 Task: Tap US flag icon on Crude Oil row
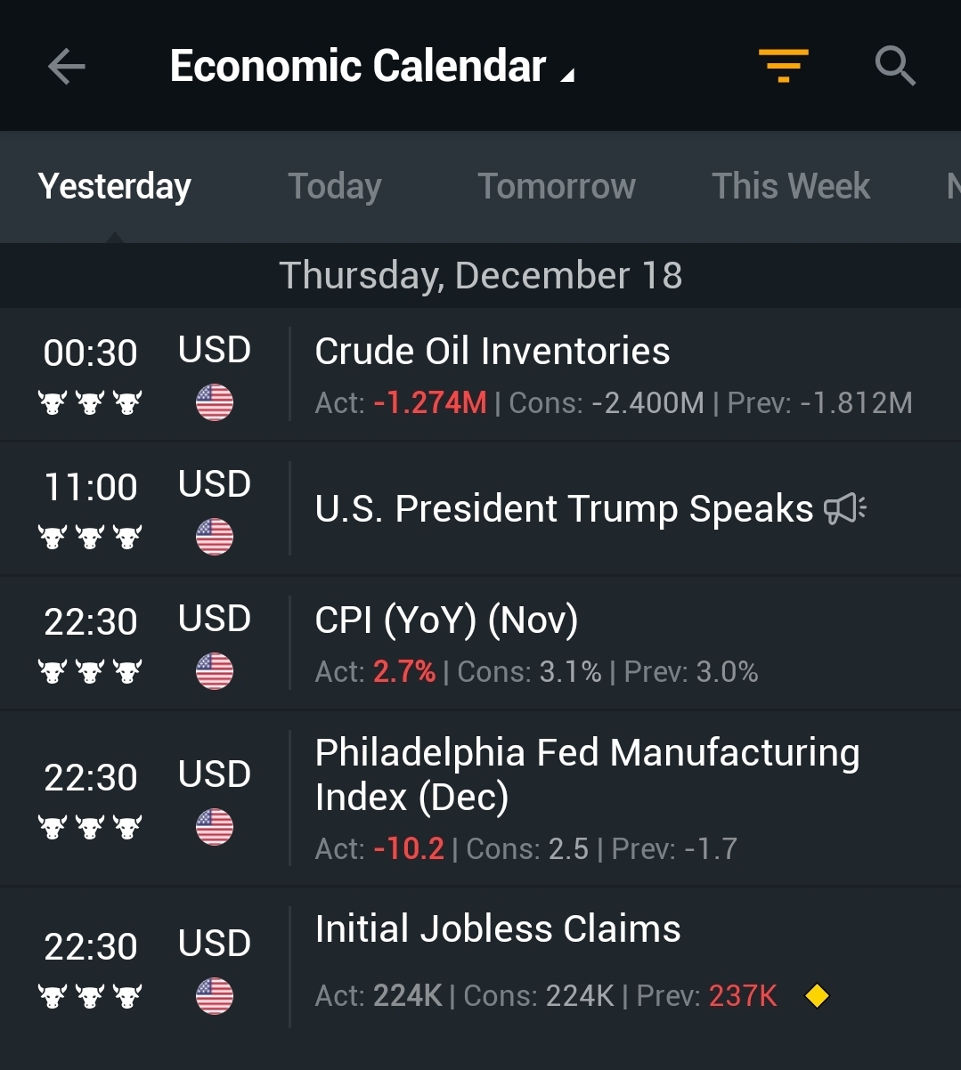pos(215,402)
